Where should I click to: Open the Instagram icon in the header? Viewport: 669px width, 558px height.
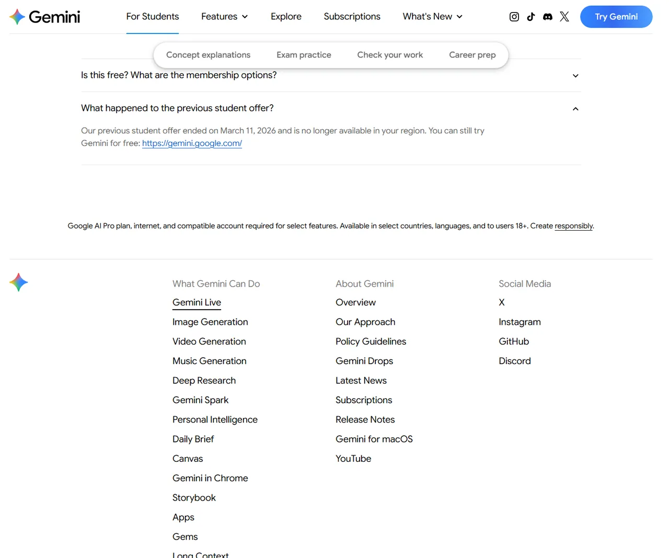click(514, 17)
